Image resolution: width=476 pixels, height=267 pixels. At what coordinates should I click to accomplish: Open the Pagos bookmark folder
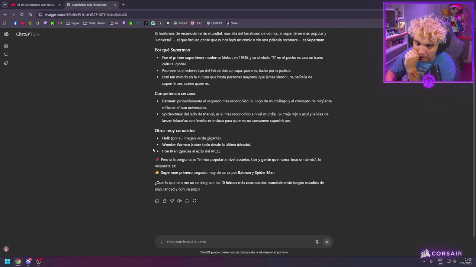point(73,23)
